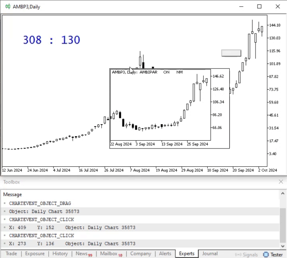Open the Alerts tab

(x=165, y=254)
